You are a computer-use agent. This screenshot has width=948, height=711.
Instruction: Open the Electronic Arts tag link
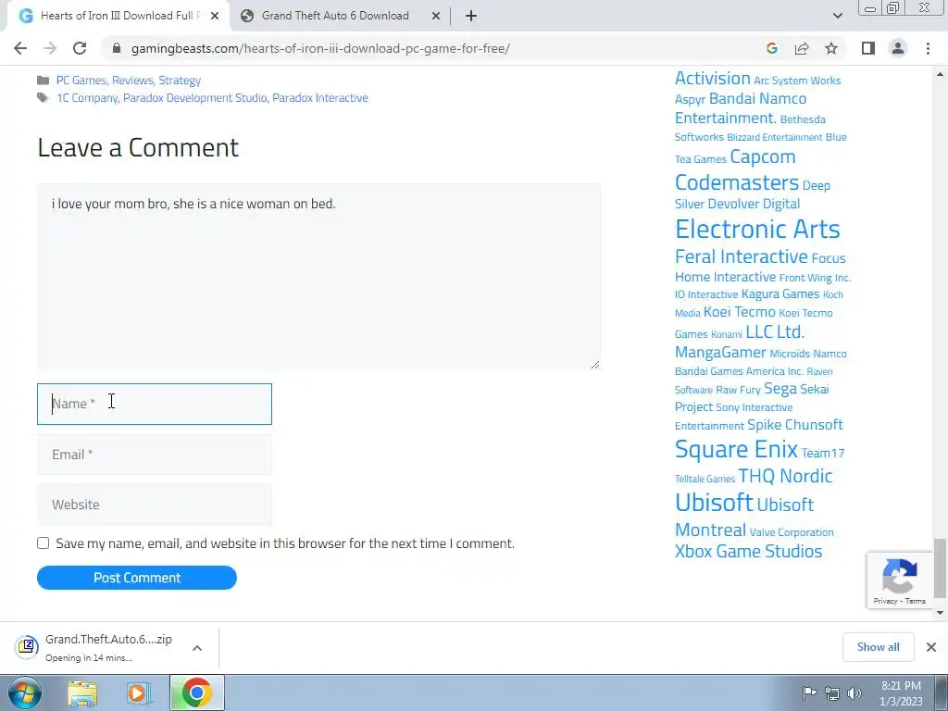coord(757,229)
